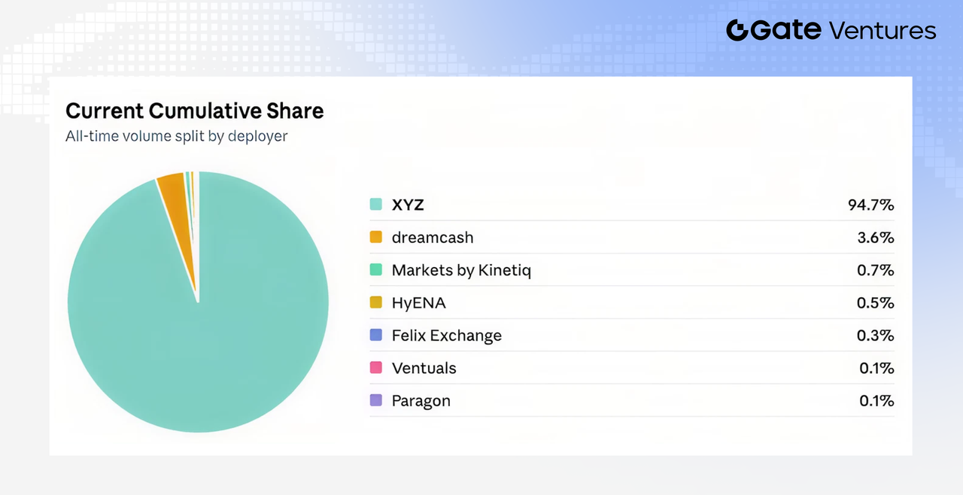
Task: Select the XYZ teal legend swatch
Action: pos(376,205)
